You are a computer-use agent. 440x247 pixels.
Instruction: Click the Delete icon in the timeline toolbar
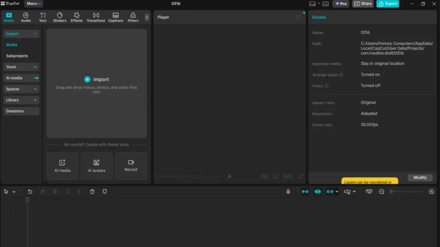[x=92, y=191]
